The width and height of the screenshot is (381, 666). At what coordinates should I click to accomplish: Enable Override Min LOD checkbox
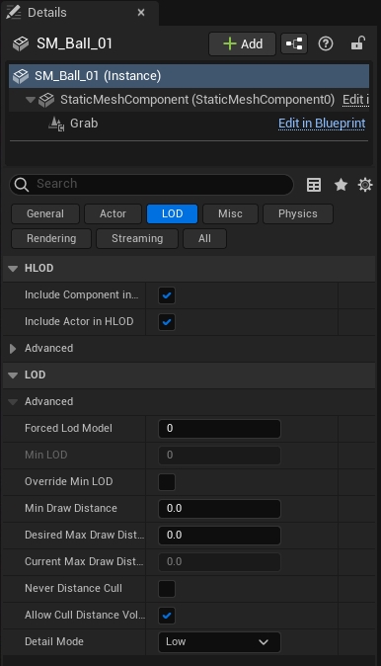(x=167, y=482)
